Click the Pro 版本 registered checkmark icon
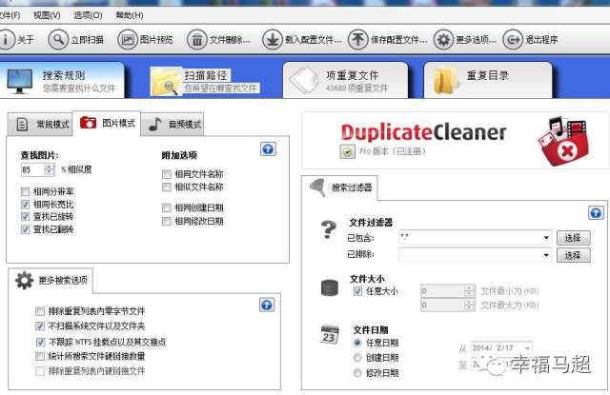610x395 pixels. 347,151
